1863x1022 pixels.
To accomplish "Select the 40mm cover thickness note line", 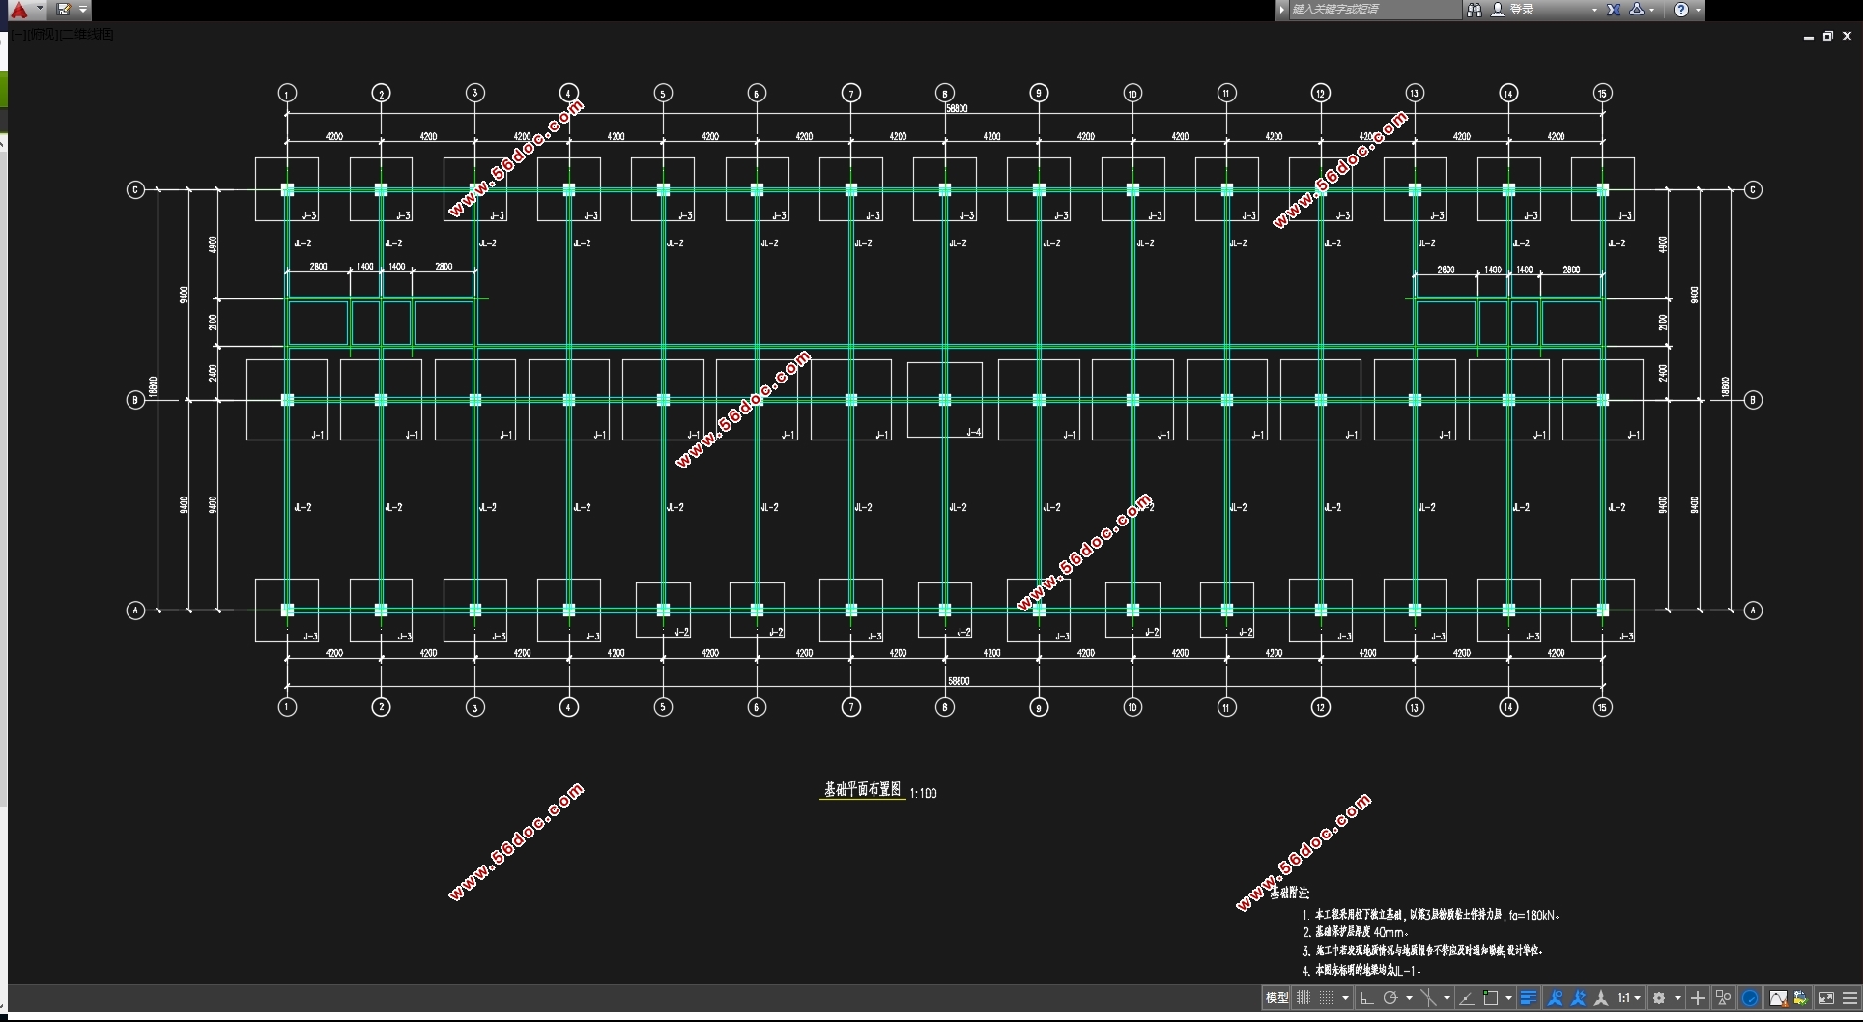I will 1356,932.
